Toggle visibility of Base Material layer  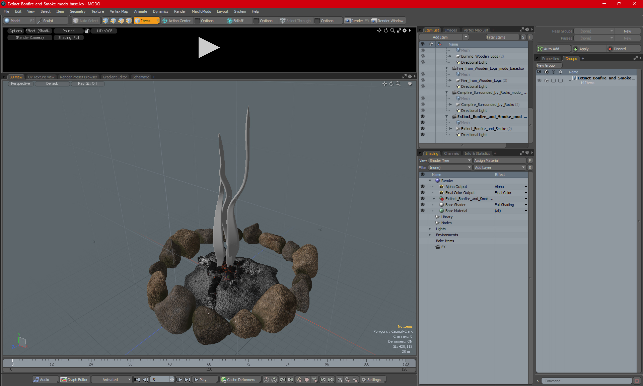click(x=423, y=211)
